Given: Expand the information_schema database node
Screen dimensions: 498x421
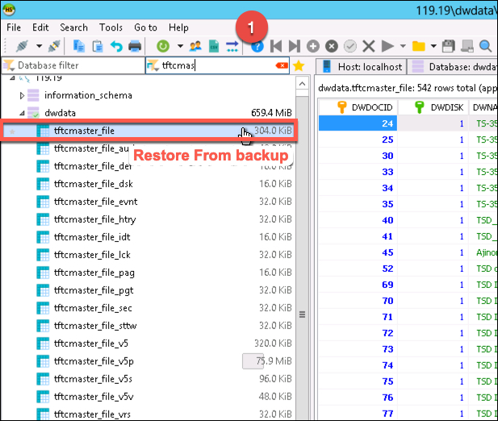Looking at the screenshot, I should pos(23,95).
